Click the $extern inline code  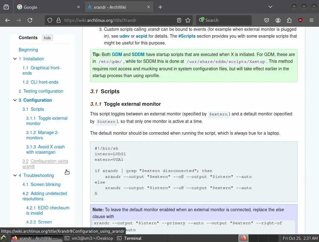(218, 114)
